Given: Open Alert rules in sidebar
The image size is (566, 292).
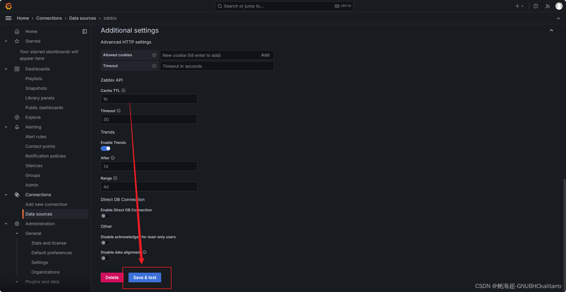Looking at the screenshot, I should 36,137.
